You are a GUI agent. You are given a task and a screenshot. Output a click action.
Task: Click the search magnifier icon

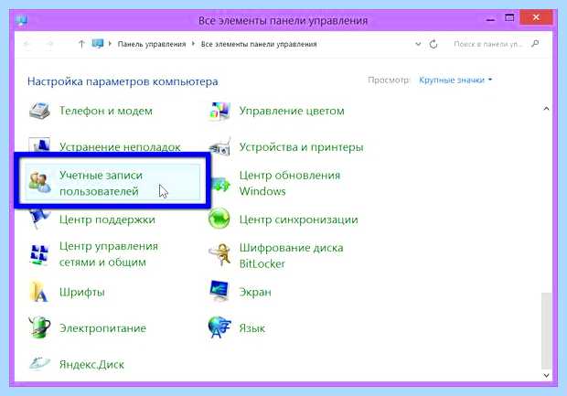pyautogui.click(x=535, y=44)
